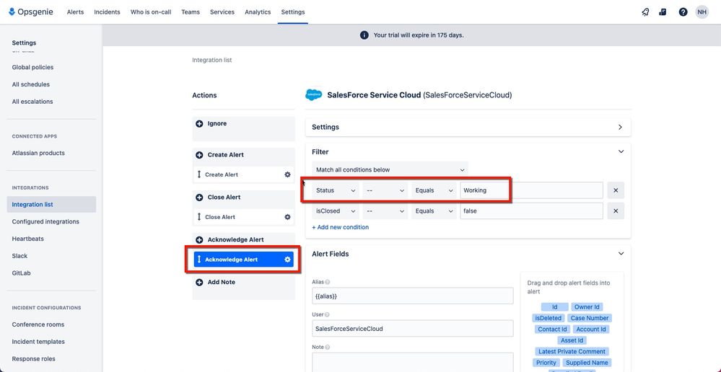The height and width of the screenshot is (372, 721).
Task: Click the Working value input field
Action: [532, 190]
